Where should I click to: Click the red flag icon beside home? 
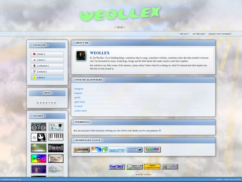[34, 54]
